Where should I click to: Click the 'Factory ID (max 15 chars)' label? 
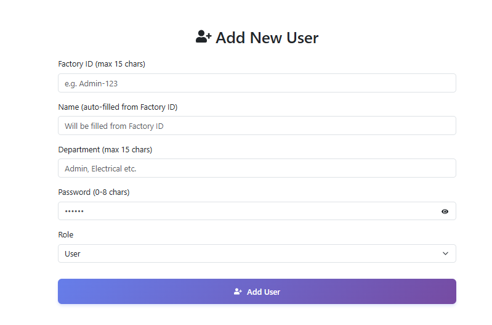coord(102,64)
